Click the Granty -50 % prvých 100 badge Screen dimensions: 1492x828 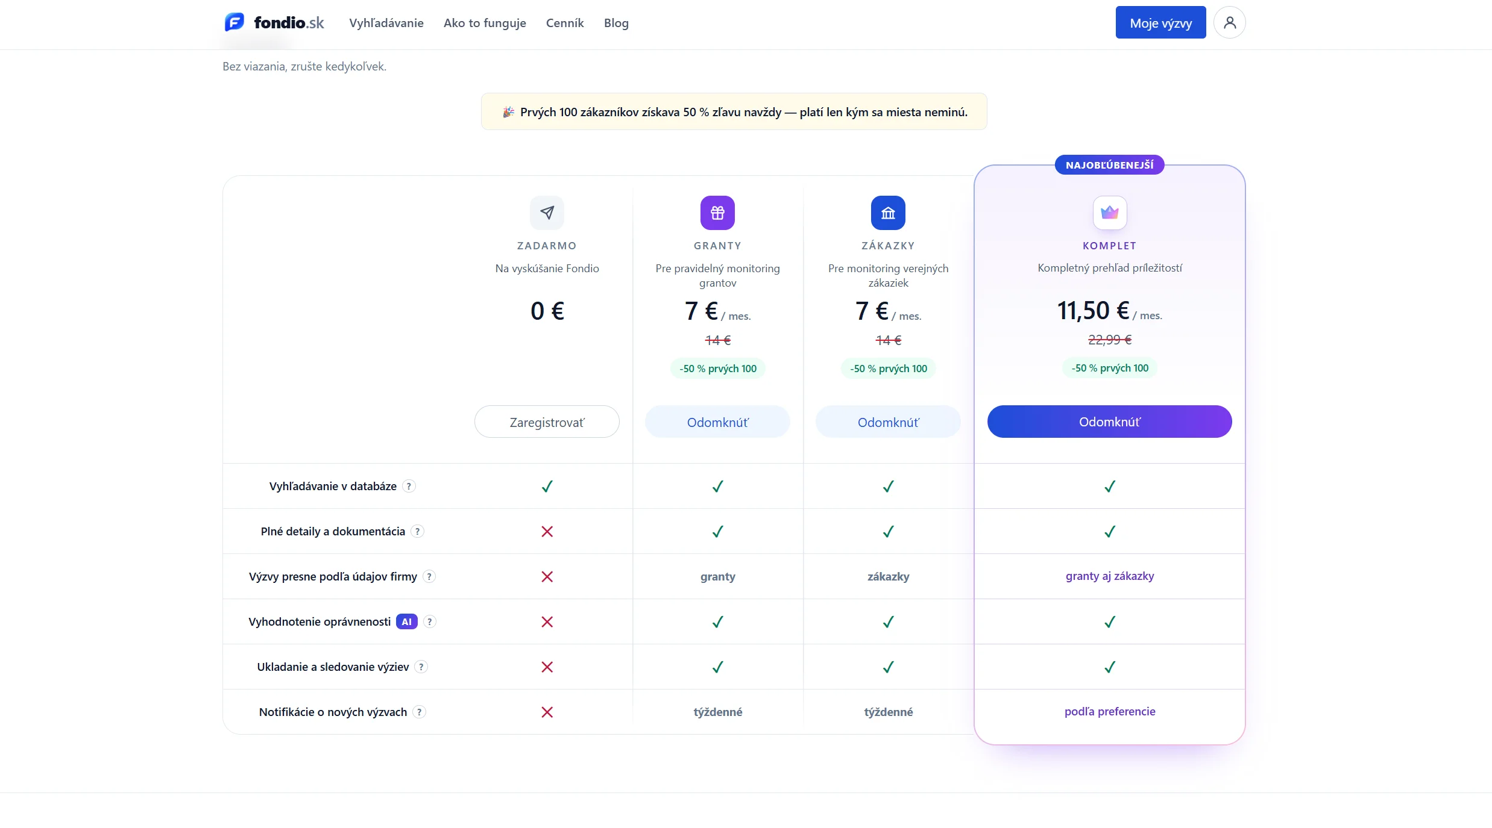click(x=717, y=369)
